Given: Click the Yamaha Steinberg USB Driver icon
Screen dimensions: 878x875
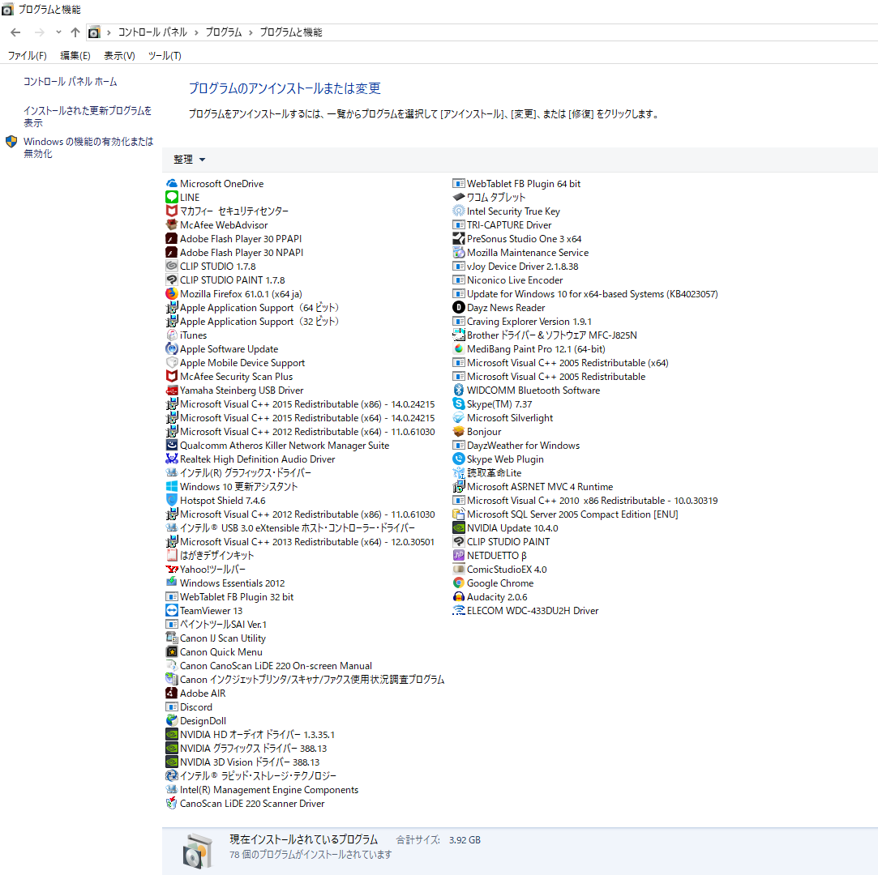Looking at the screenshot, I should click(x=172, y=391).
